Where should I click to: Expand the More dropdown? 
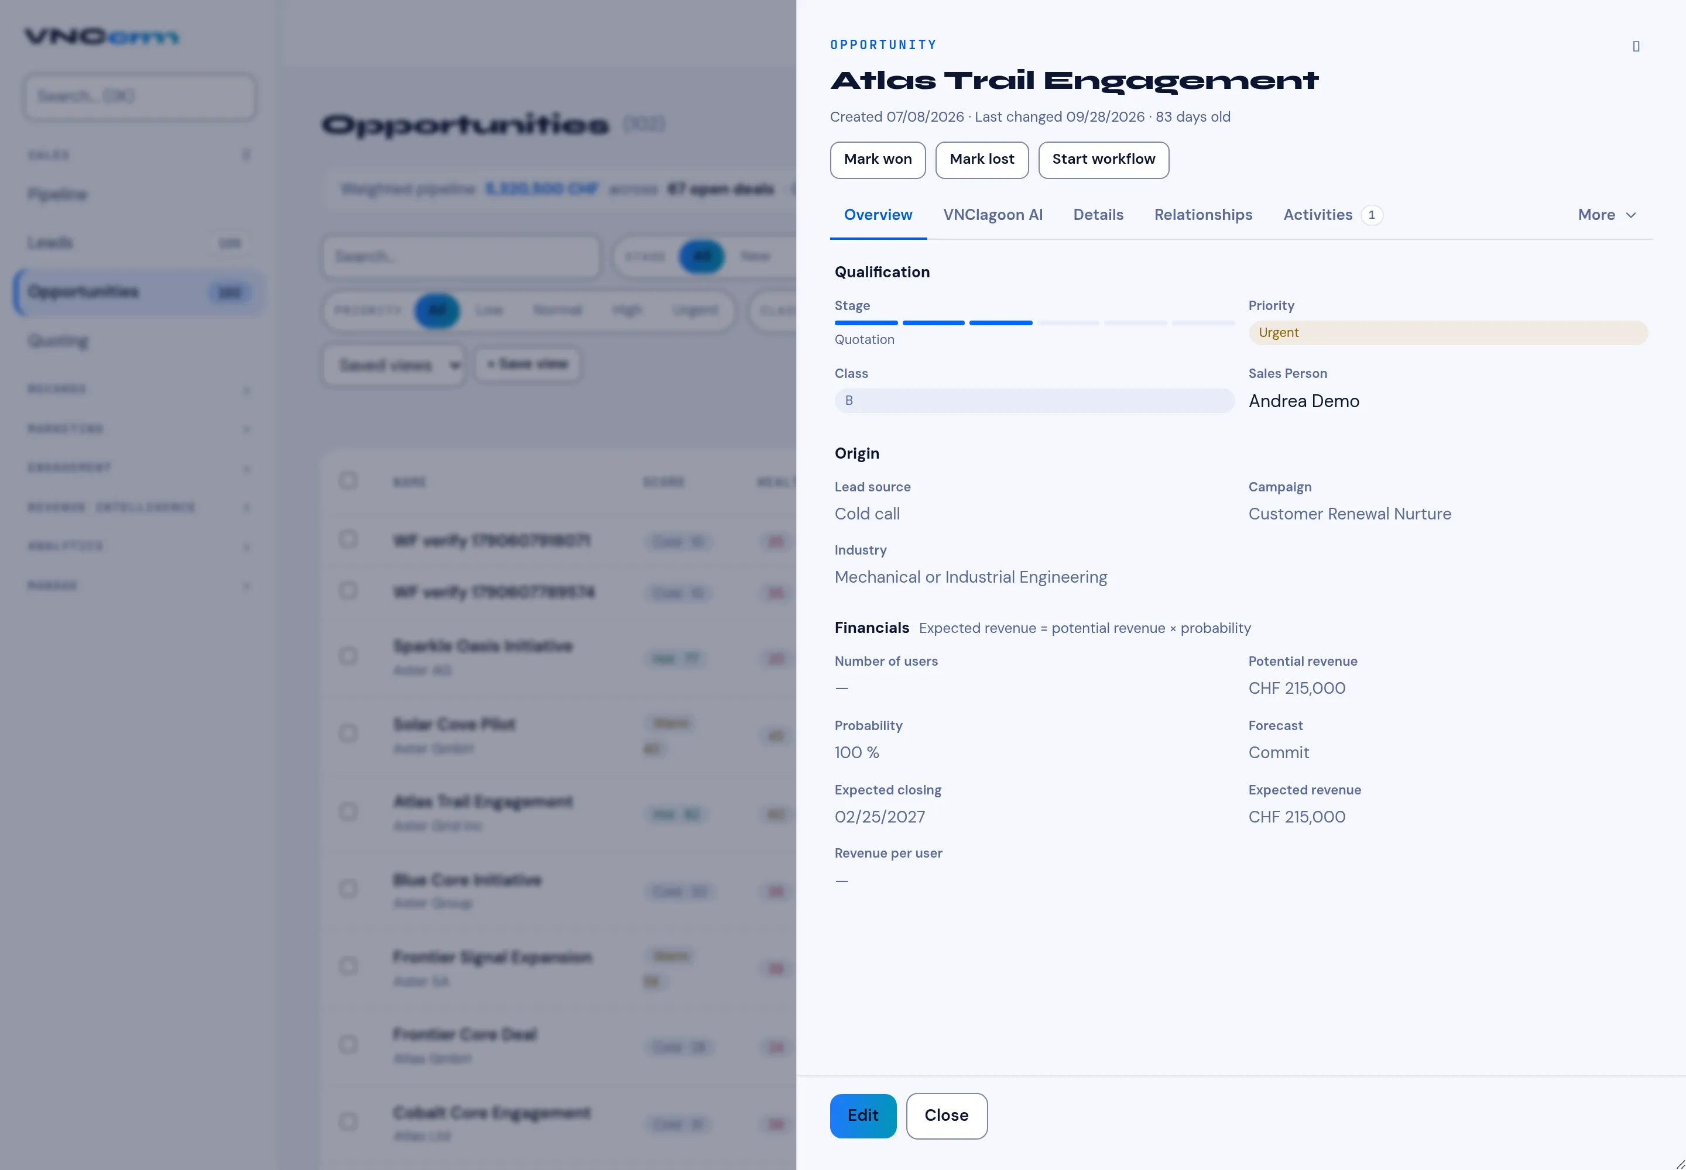tap(1607, 215)
